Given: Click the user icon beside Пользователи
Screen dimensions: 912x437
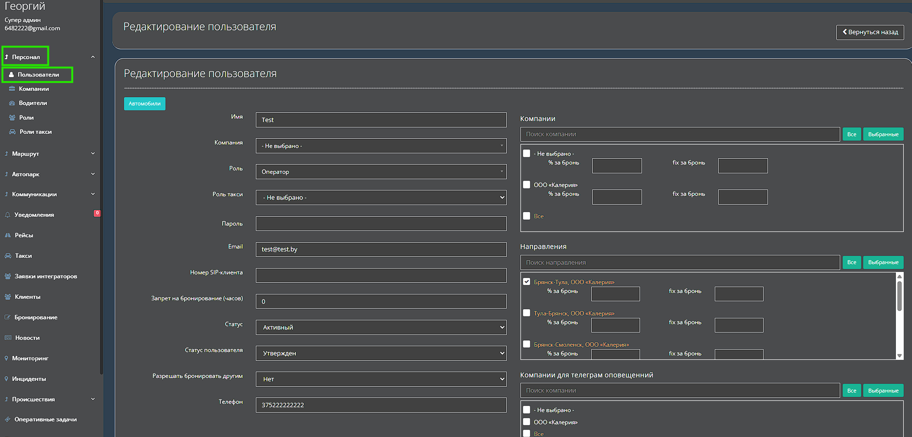Looking at the screenshot, I should point(11,75).
